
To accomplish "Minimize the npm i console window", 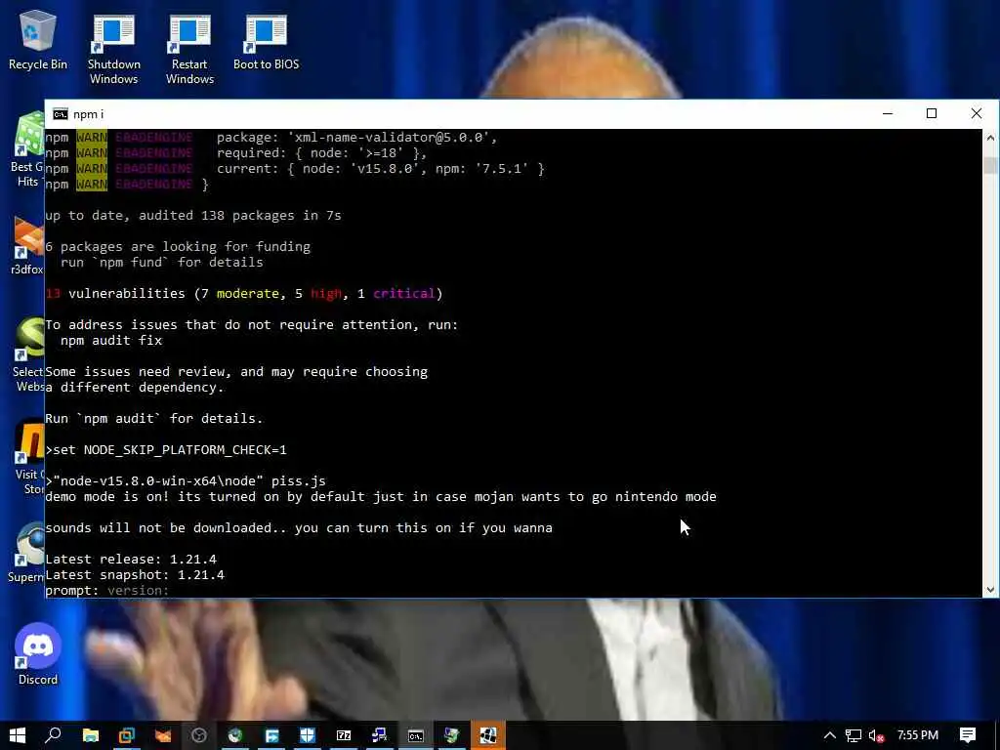I will 887,113.
